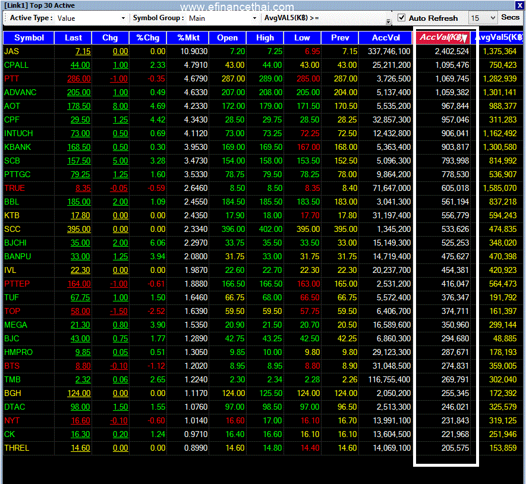Image resolution: width=526 pixels, height=484 pixels.
Task: Select the BJC symbol
Action: [x=12, y=339]
